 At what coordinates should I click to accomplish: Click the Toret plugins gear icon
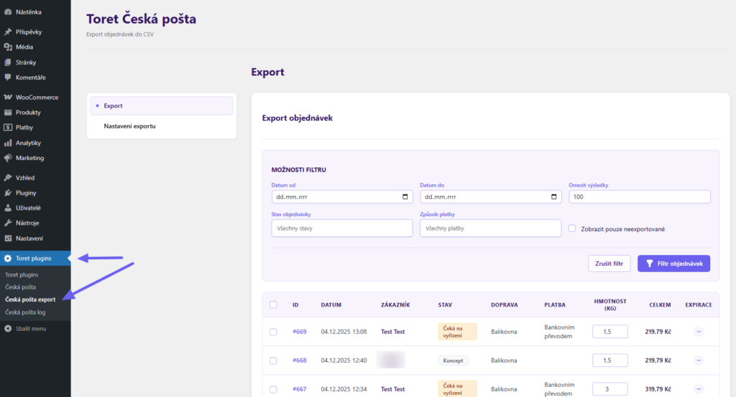pos(8,258)
